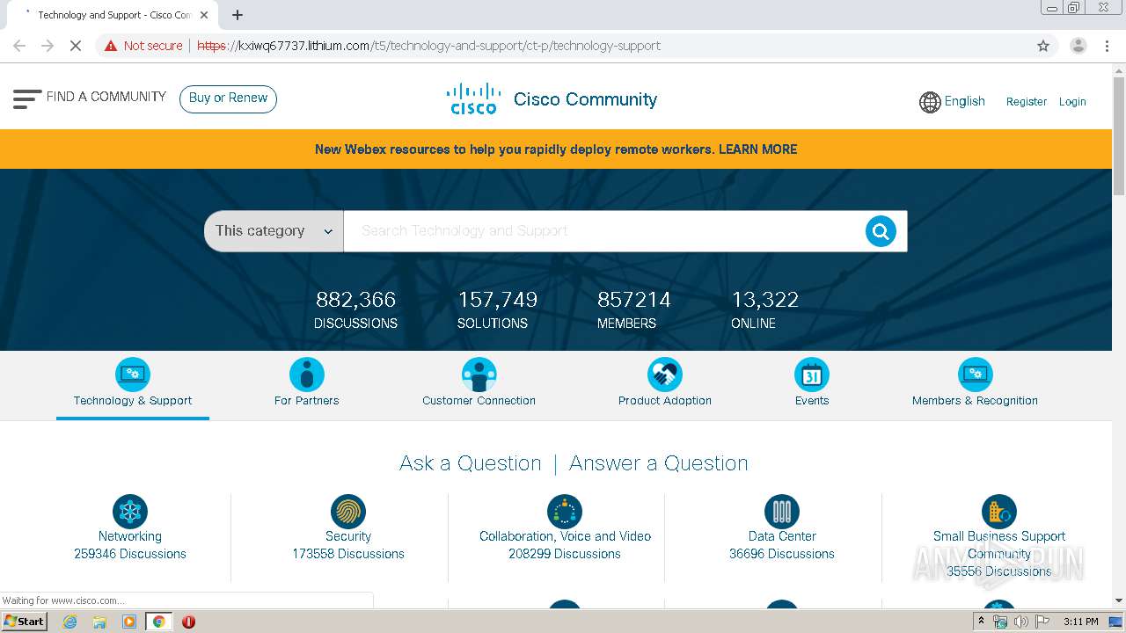Click the 13,322 Online statistic
This screenshot has height=633, width=1126.
tap(764, 310)
